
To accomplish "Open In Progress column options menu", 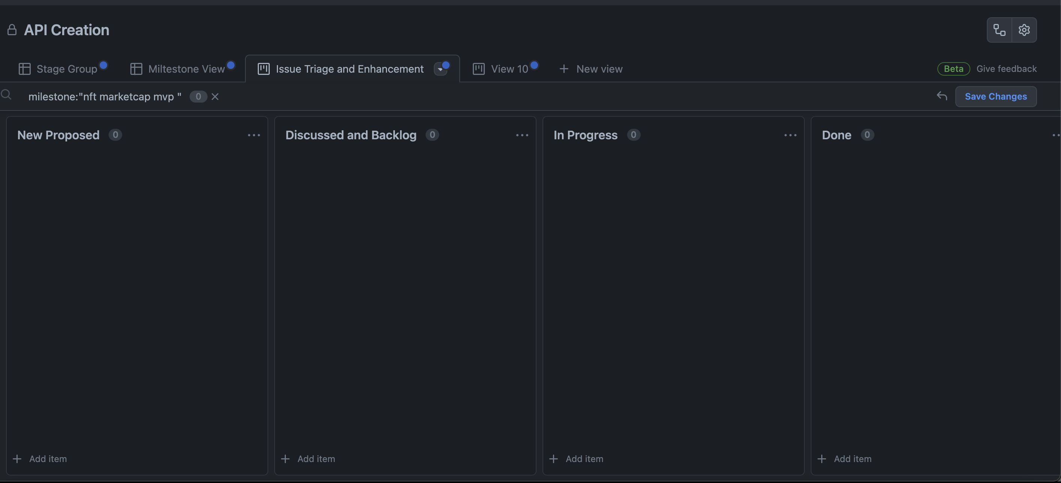I will 790,136.
